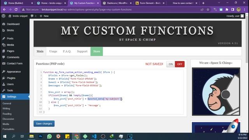Open Windows taskbar search
The width and height of the screenshot is (249, 140).
coord(14,136)
